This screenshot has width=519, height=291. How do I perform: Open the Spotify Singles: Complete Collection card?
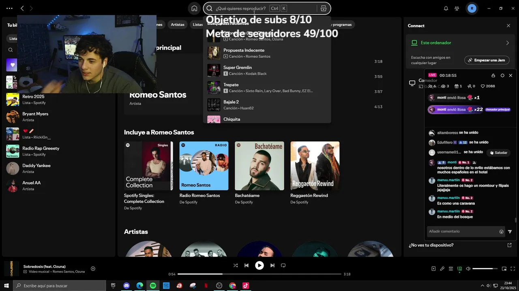[x=148, y=176]
